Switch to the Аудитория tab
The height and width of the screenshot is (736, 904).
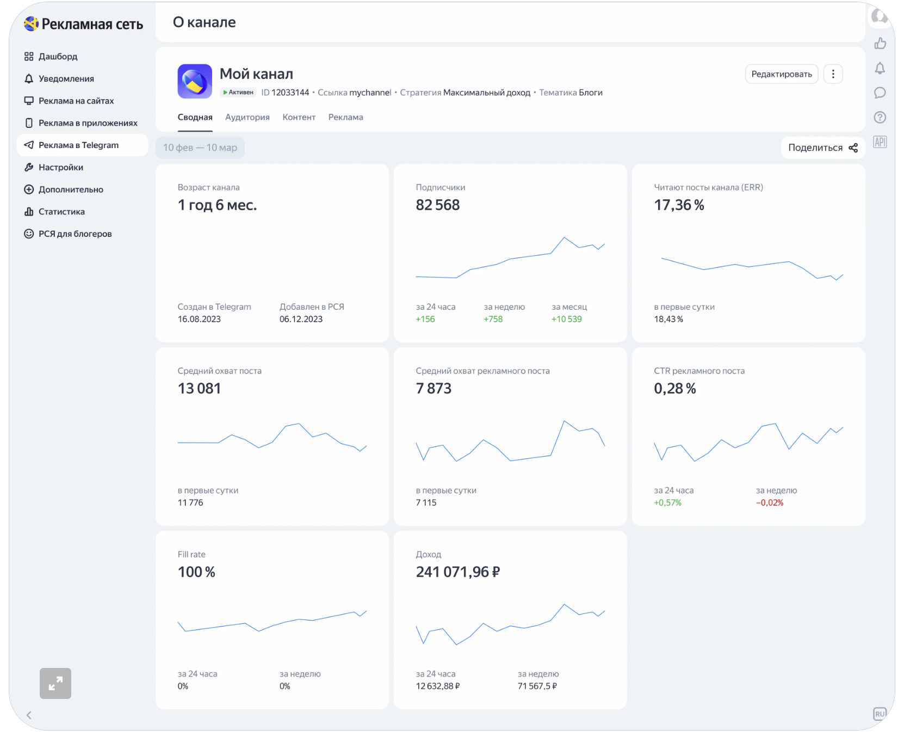247,118
